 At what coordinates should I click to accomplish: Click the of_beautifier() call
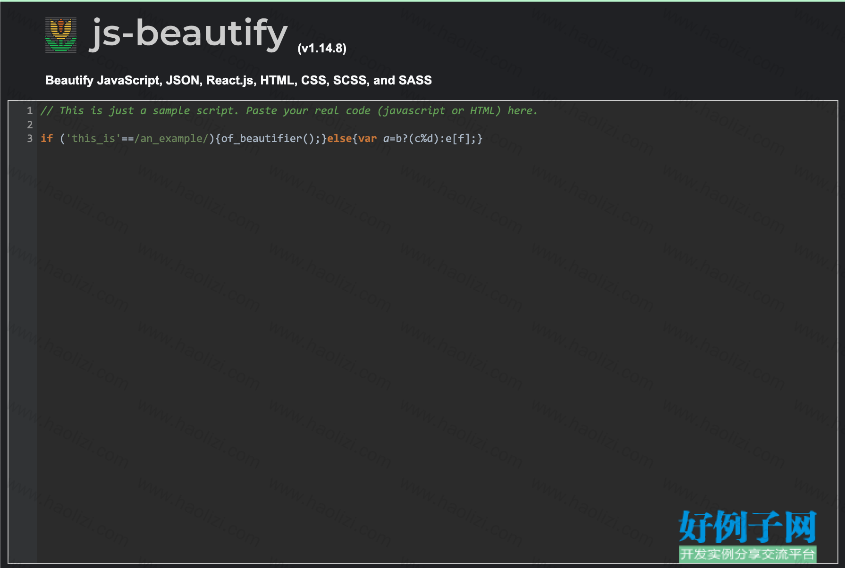(271, 138)
